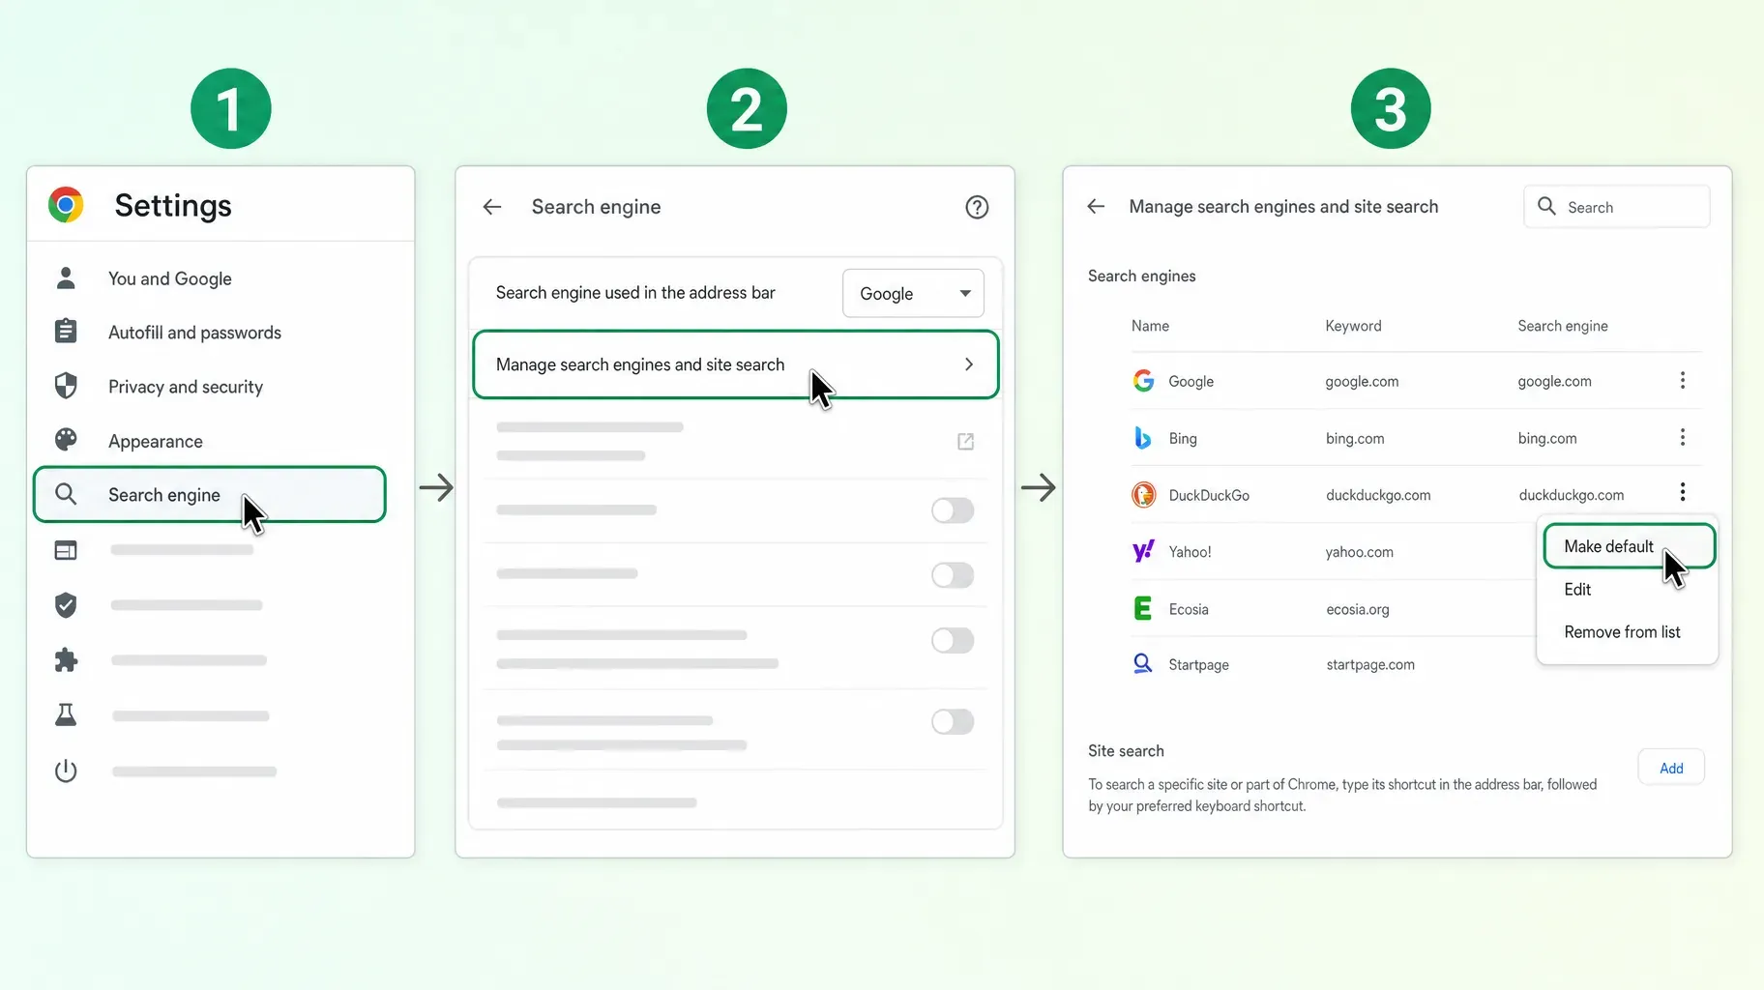1764x990 pixels.
Task: Click the Yahoo! logo in the list
Action: (1143, 551)
